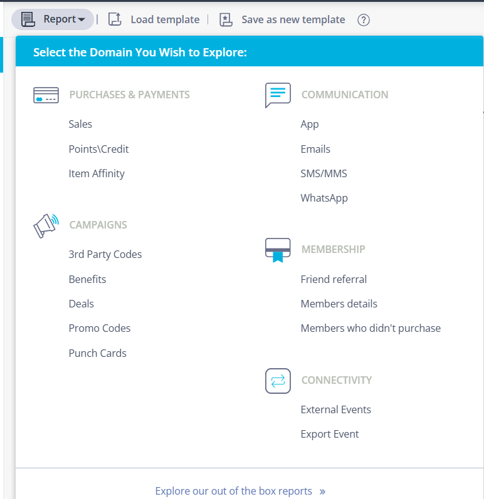Choose SMS/MMS under Communication

coord(324,173)
